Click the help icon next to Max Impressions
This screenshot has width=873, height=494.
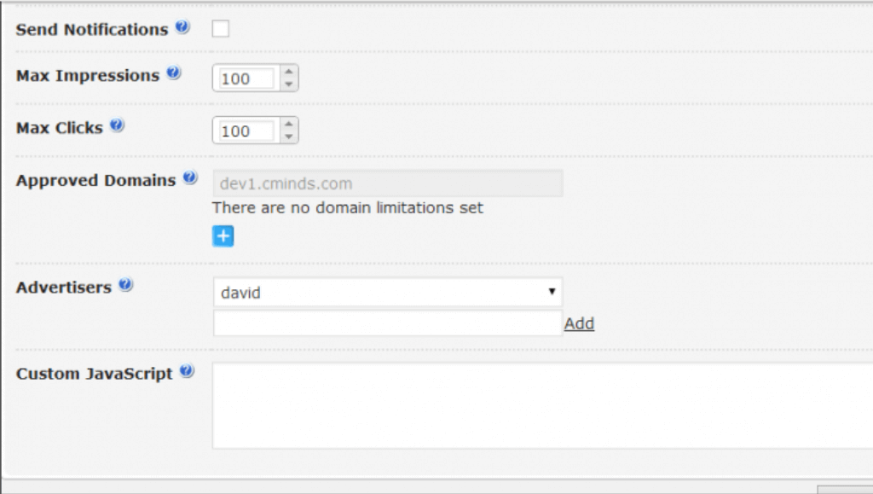(x=174, y=73)
